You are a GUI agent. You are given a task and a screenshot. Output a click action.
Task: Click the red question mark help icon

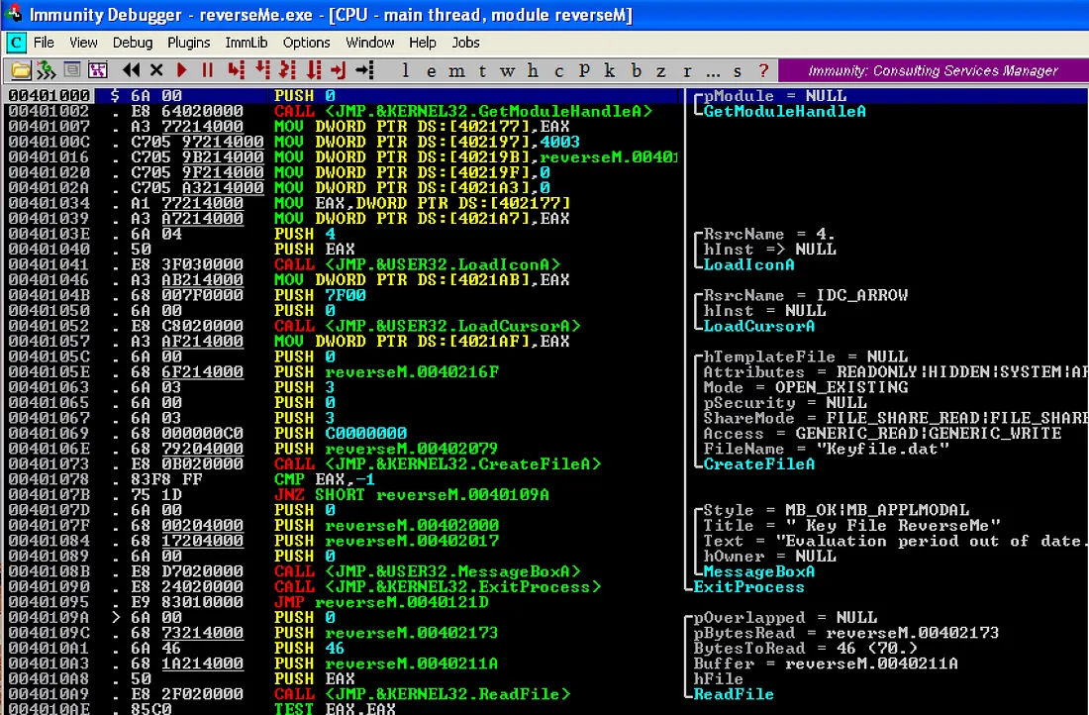click(763, 70)
